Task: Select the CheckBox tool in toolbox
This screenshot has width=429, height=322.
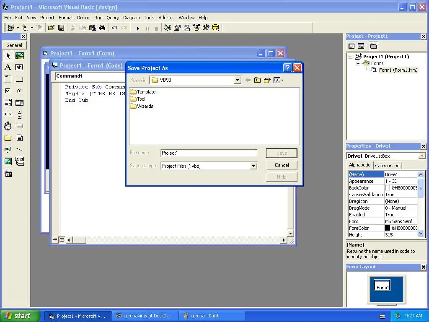Action: pos(8,91)
